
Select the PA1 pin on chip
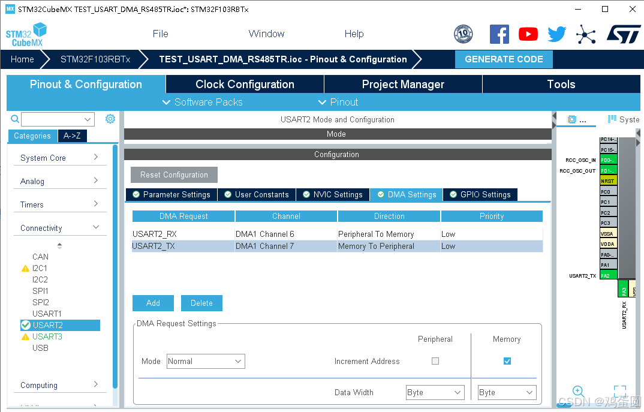point(608,264)
